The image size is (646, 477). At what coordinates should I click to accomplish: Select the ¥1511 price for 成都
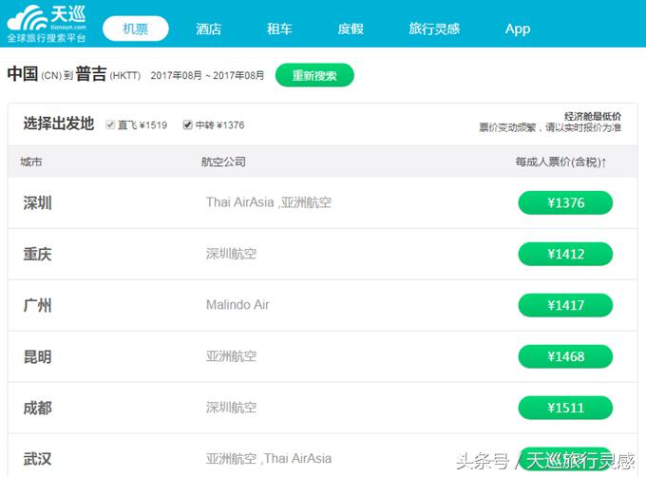[565, 408]
